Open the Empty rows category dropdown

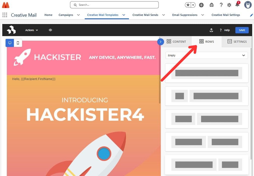pos(207,55)
